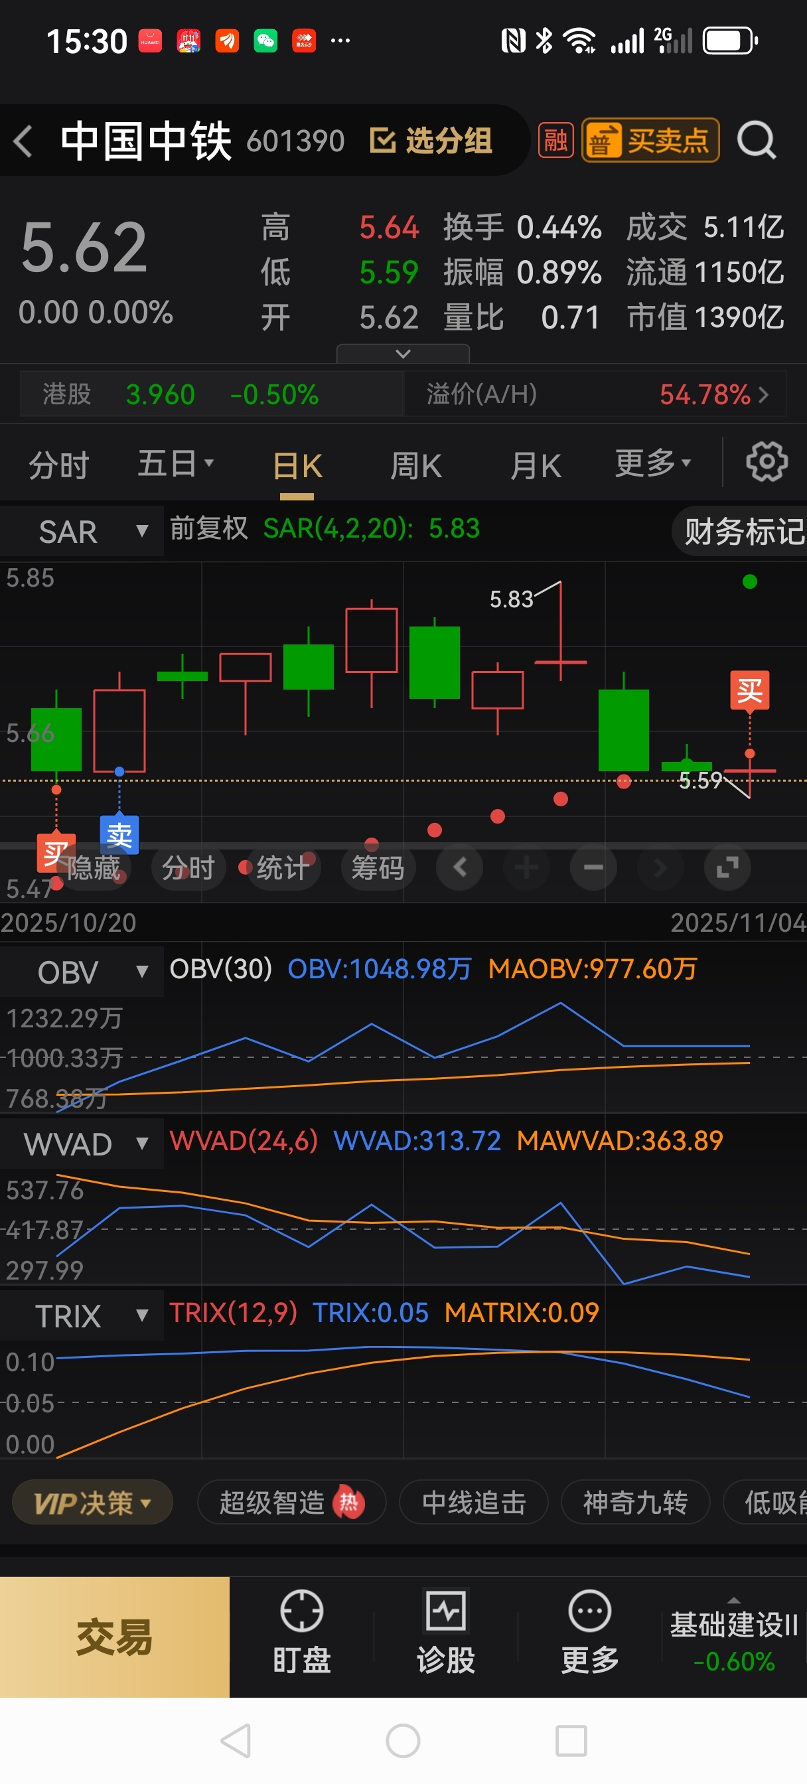Open chart settings gear icon

click(766, 463)
